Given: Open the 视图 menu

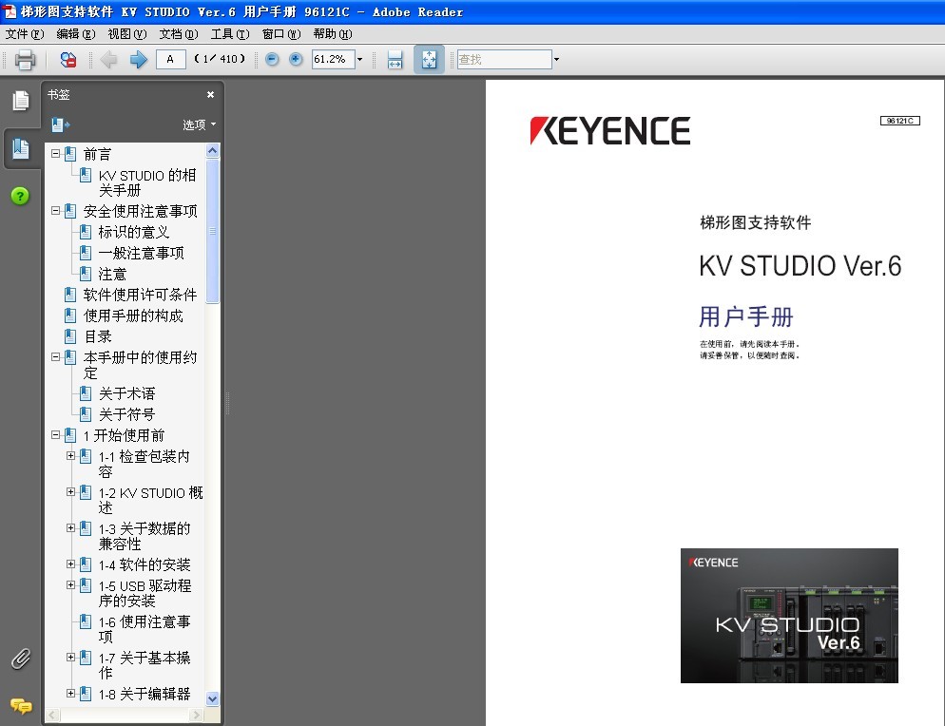Looking at the screenshot, I should click(126, 34).
